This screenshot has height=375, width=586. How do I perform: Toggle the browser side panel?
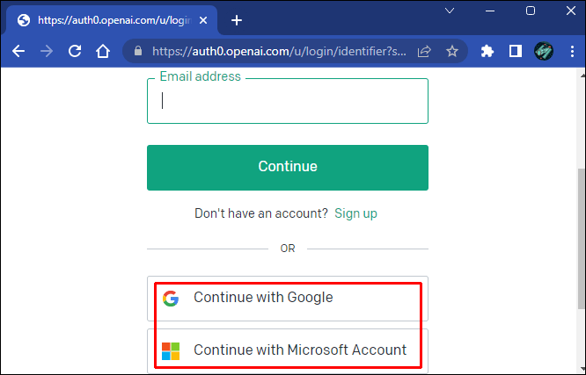coord(516,51)
